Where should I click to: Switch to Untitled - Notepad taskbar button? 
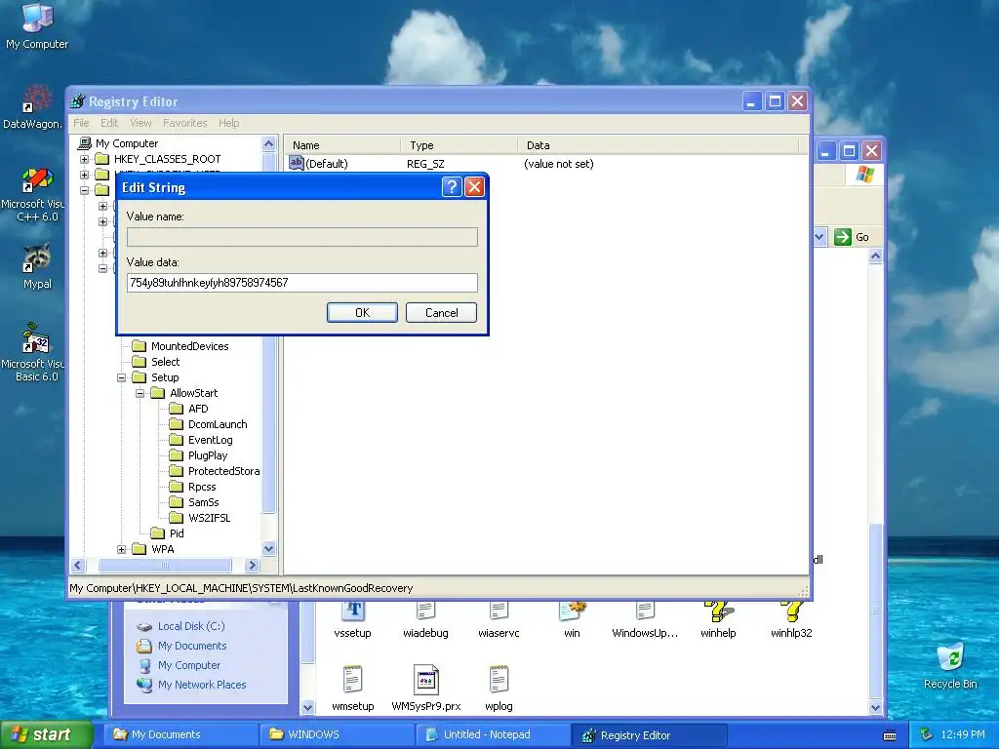click(x=492, y=734)
